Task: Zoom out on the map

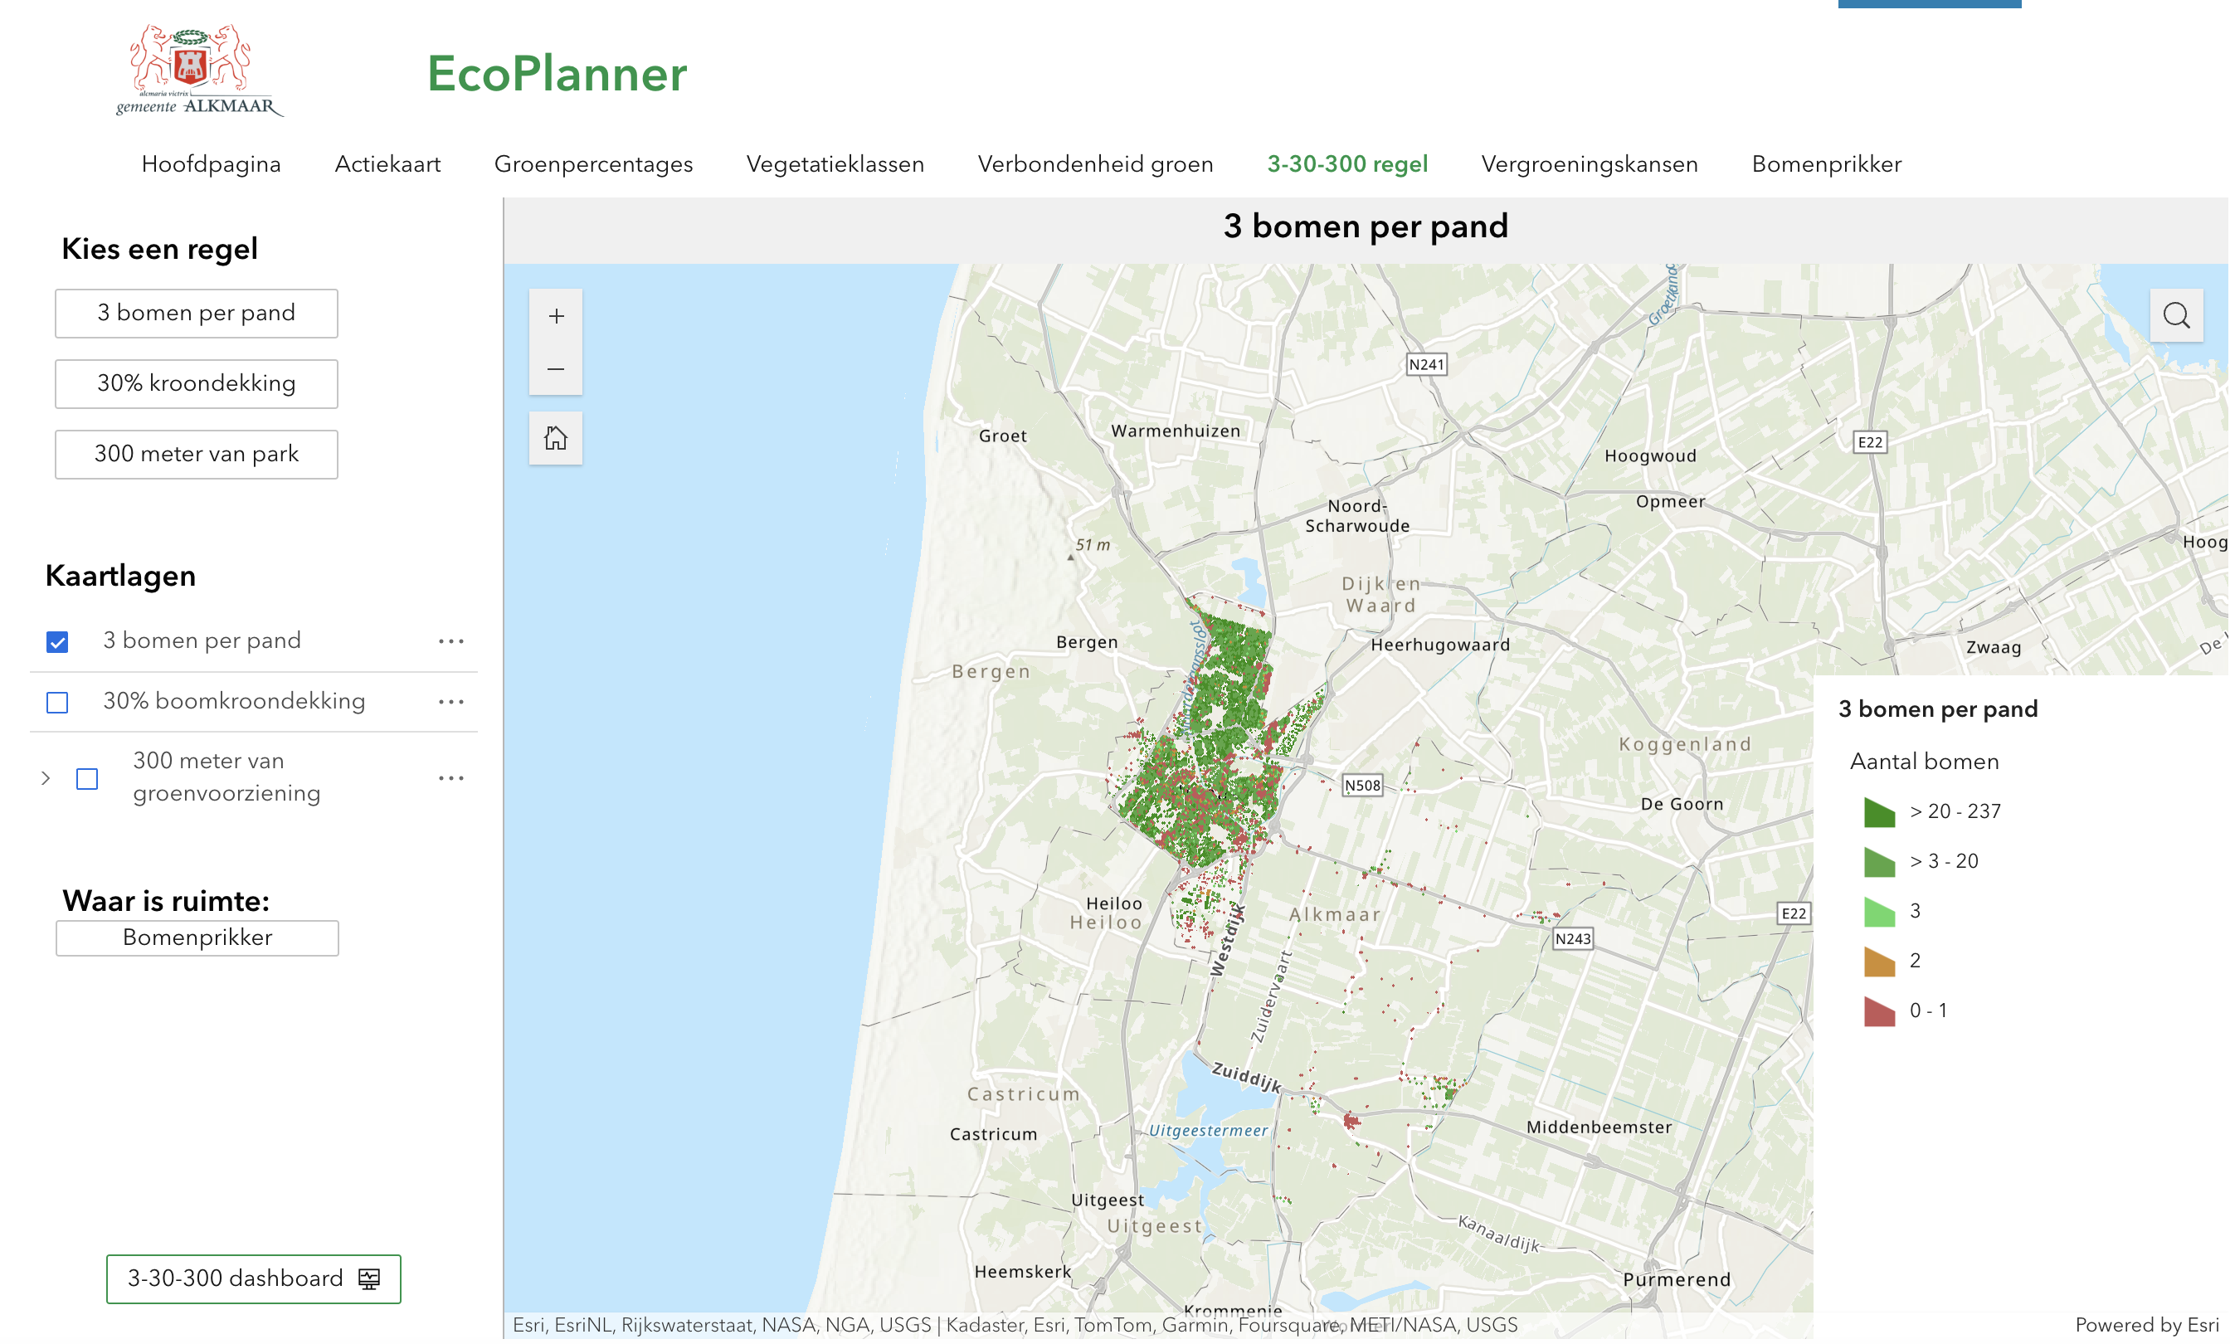Action: (556, 369)
